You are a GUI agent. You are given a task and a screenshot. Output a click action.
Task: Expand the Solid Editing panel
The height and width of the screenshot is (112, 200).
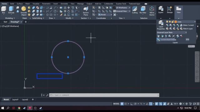pos(38,18)
